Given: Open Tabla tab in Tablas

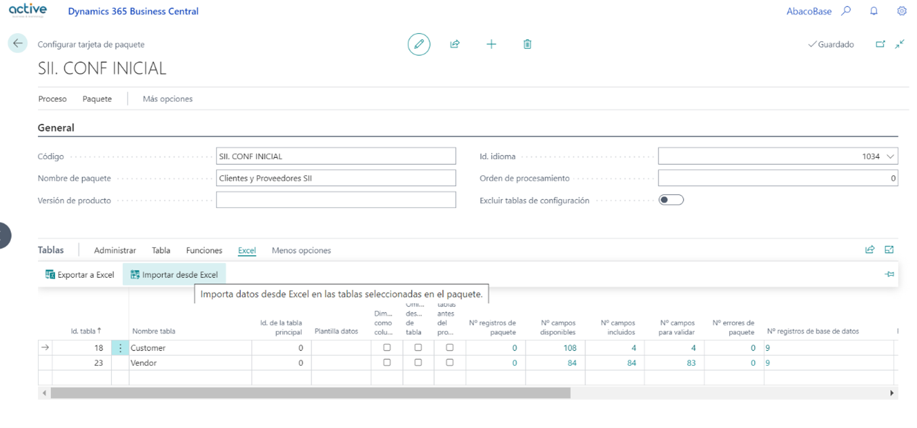Looking at the screenshot, I should point(161,251).
